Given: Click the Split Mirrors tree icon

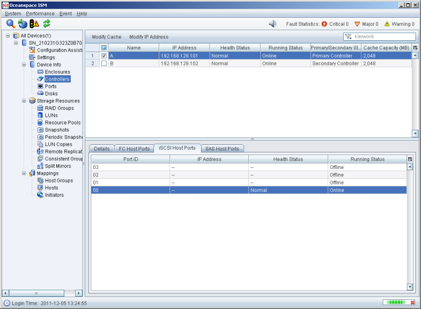Looking at the screenshot, I should click(x=40, y=166).
